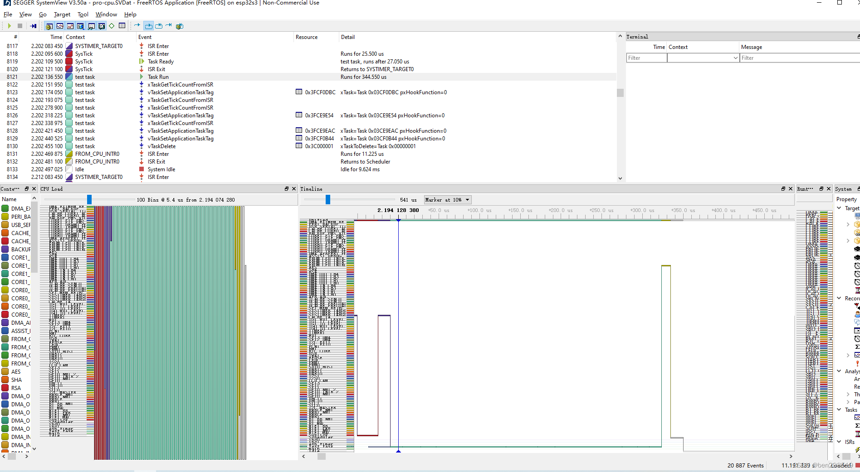Click the CPU Load bin-size slider handle

(89, 200)
